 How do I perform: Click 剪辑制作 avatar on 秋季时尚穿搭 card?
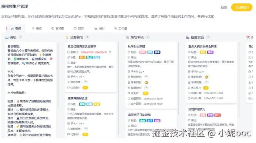[x=146, y=88]
